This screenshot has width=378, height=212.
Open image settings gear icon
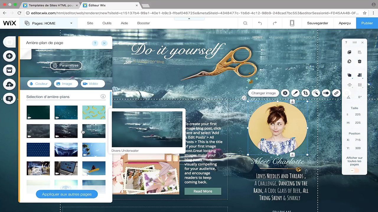(x=285, y=93)
